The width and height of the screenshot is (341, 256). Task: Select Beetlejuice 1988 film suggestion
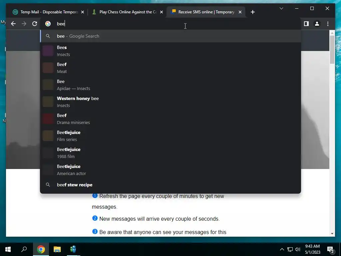(x=170, y=153)
